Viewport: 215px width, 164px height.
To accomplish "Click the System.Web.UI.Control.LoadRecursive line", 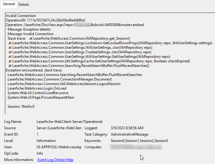I will (x=38, y=93).
